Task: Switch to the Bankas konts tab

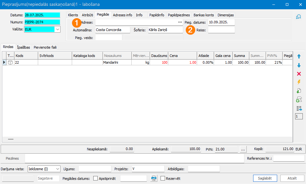Action: tap(204, 15)
